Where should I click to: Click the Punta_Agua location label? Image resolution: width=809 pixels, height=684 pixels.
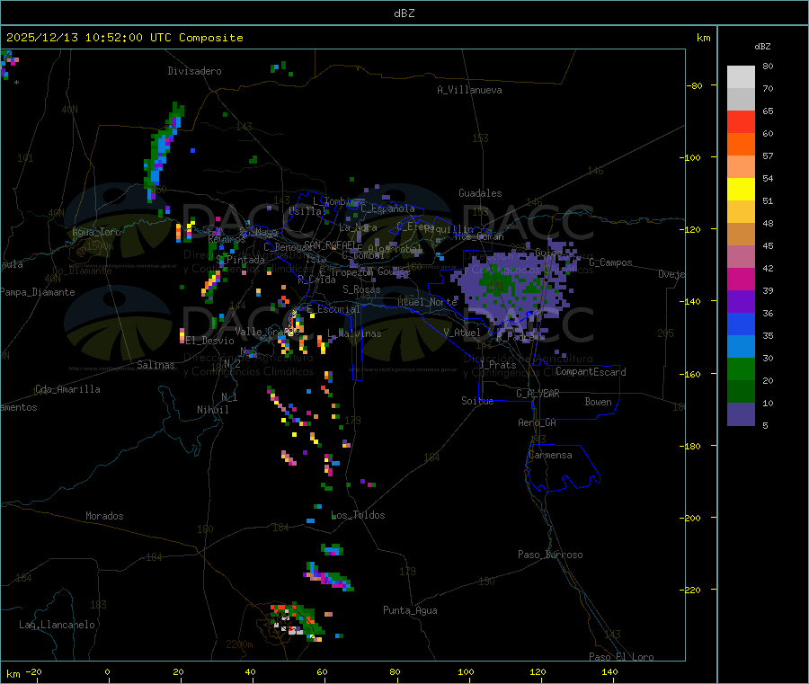tap(410, 610)
